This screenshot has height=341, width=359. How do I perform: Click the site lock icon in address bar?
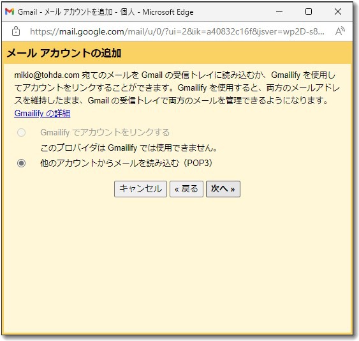point(16,31)
